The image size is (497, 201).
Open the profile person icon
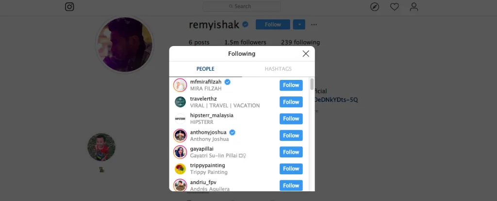(x=414, y=7)
